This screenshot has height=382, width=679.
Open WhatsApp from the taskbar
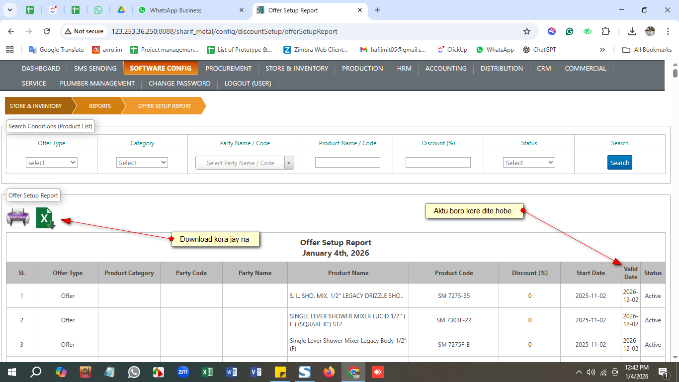[134, 372]
